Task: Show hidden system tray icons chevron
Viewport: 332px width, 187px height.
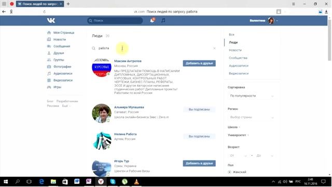Action: click(273, 182)
